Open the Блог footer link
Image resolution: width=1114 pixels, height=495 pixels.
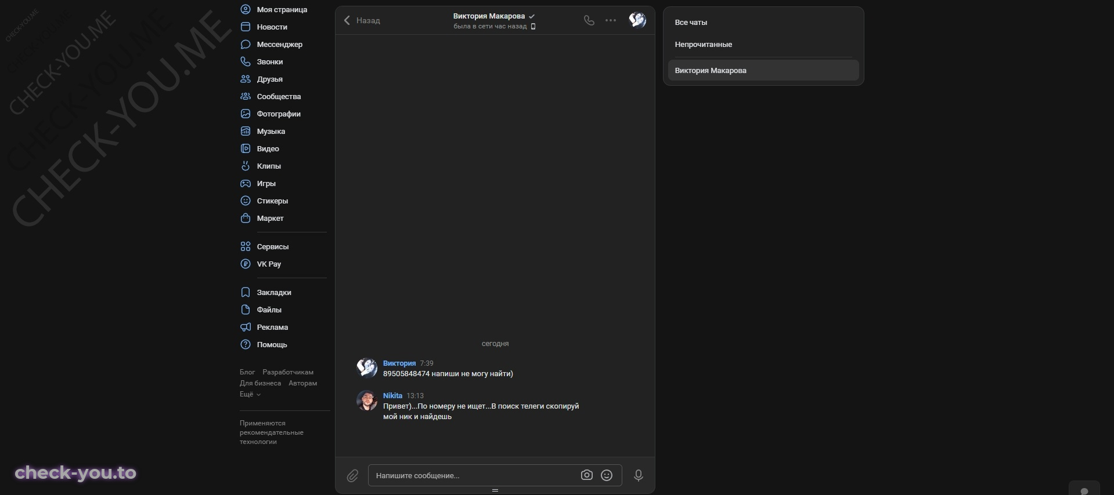click(247, 372)
